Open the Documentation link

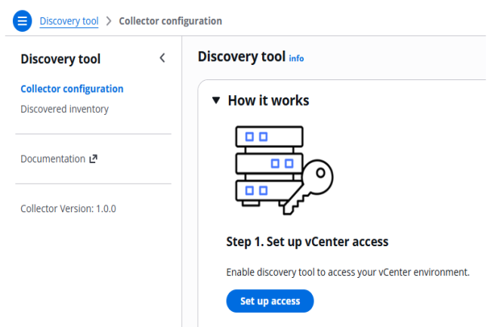click(53, 159)
